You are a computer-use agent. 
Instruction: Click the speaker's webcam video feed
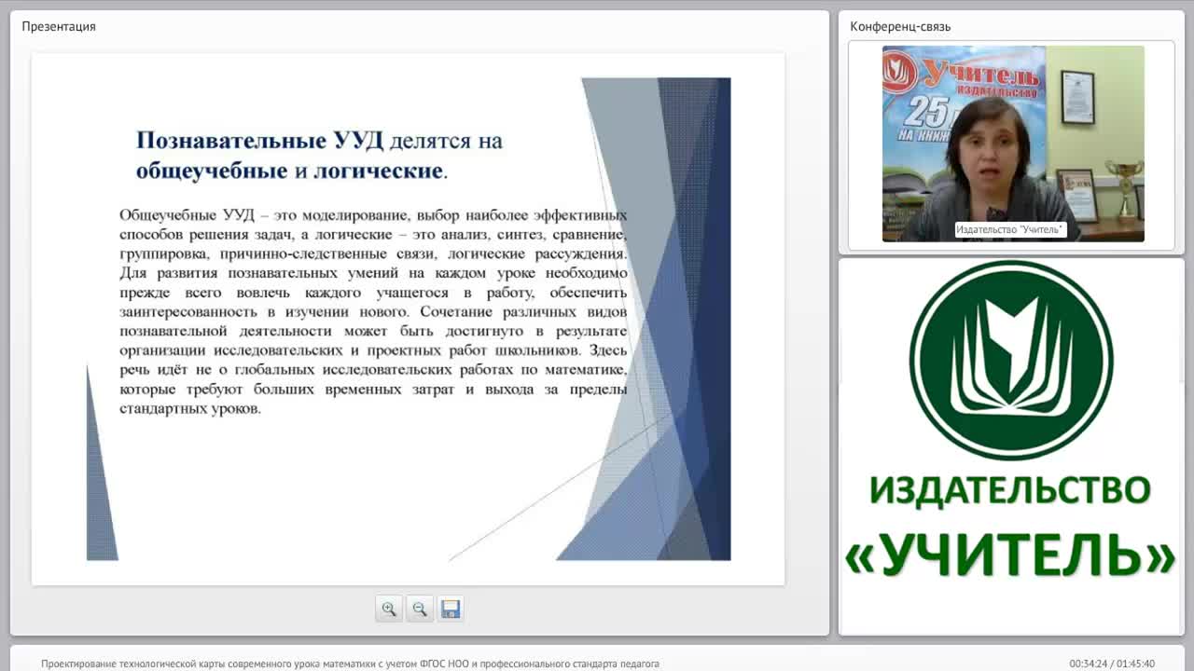tap(1013, 144)
